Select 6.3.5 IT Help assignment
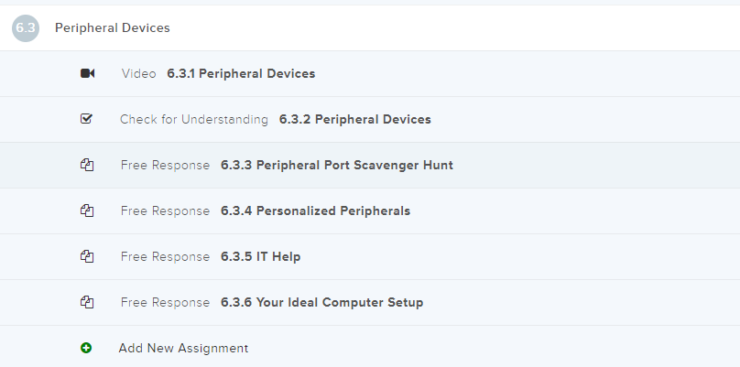This screenshot has width=740, height=367. coord(260,256)
